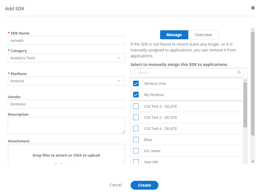Switch to the Overview tab
Screen dimensions: 259x193
click(203, 35)
